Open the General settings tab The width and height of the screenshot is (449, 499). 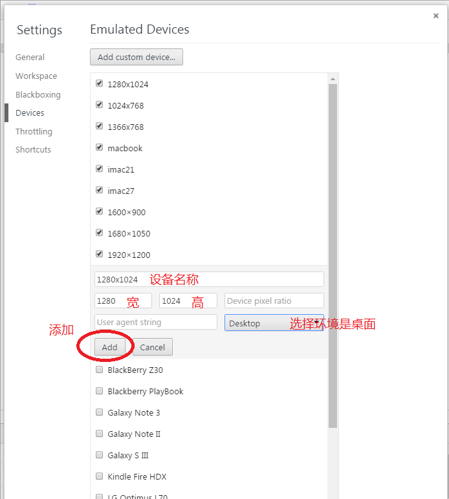coord(30,58)
